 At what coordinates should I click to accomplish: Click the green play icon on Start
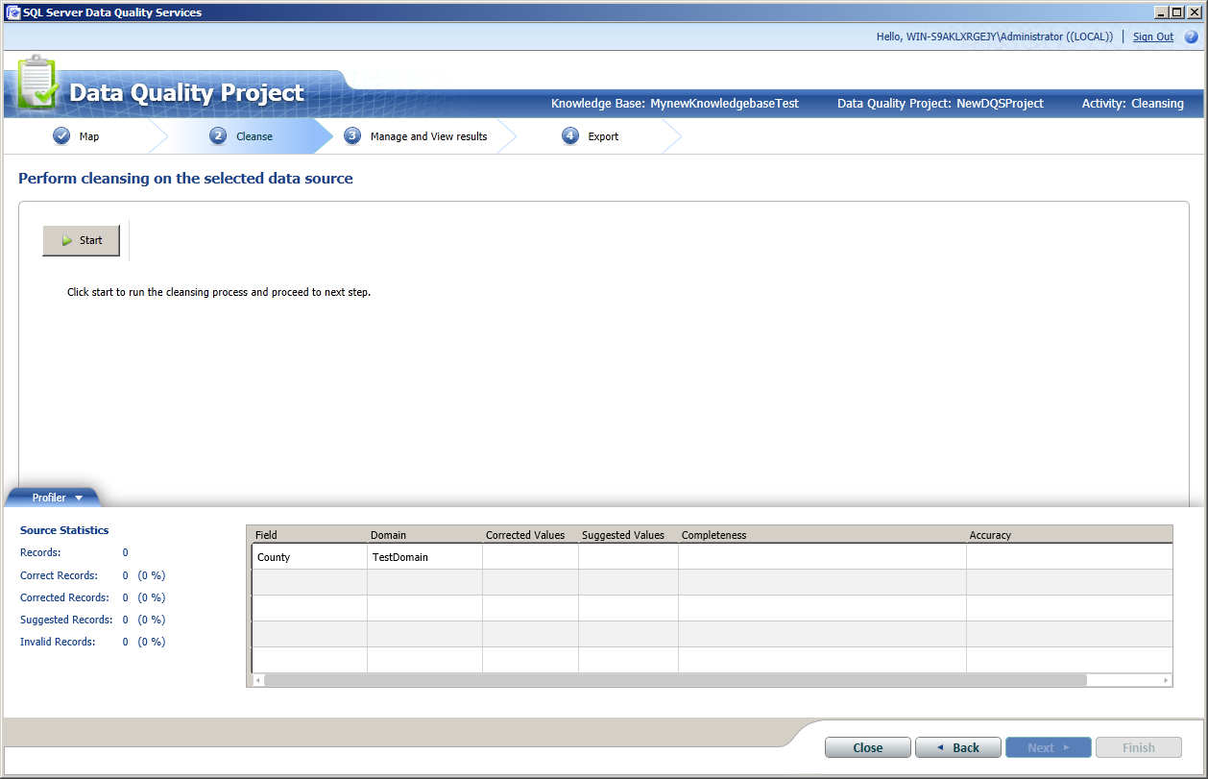(x=66, y=240)
